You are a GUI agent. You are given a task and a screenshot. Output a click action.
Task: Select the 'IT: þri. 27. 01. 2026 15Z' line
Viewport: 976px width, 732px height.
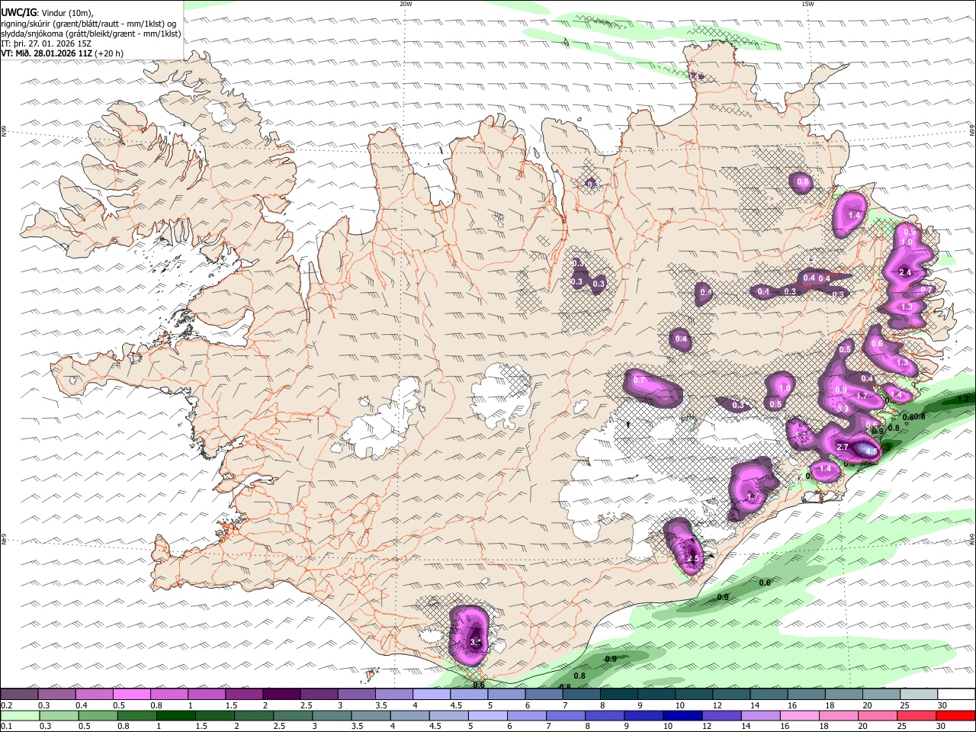point(46,43)
